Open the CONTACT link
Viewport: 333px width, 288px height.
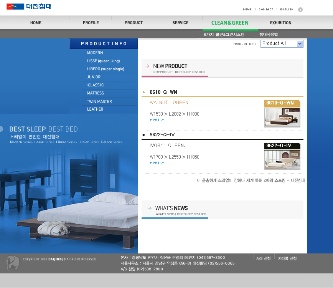266,9
